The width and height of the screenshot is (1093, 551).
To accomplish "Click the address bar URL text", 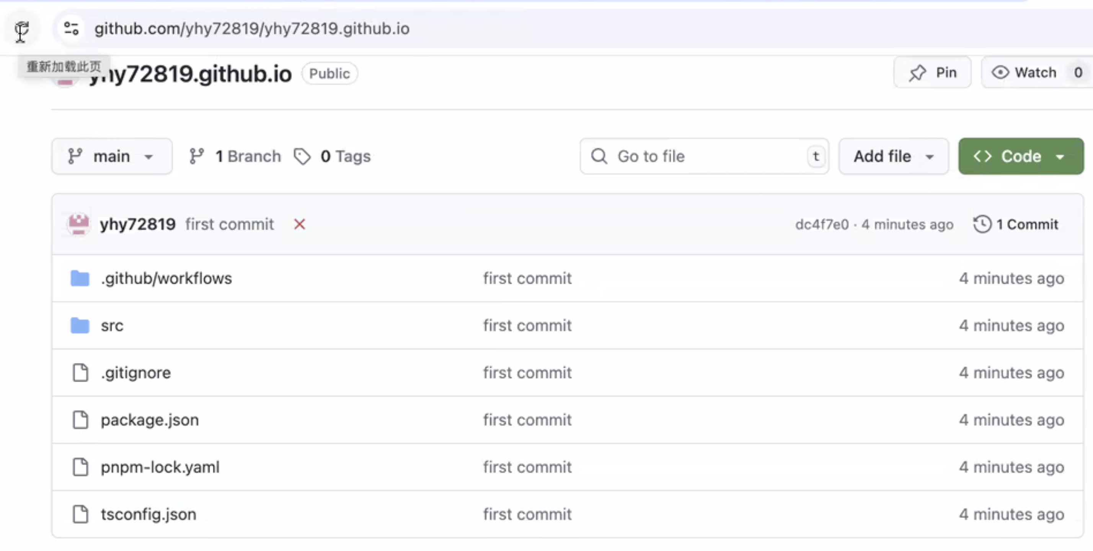I will pyautogui.click(x=251, y=29).
